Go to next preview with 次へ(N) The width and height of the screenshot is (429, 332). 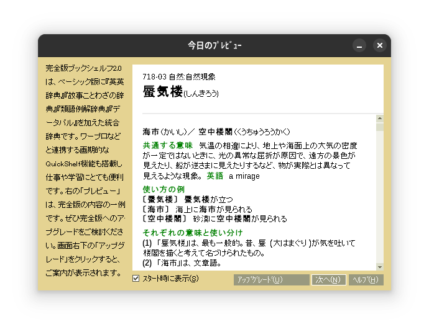329,280
